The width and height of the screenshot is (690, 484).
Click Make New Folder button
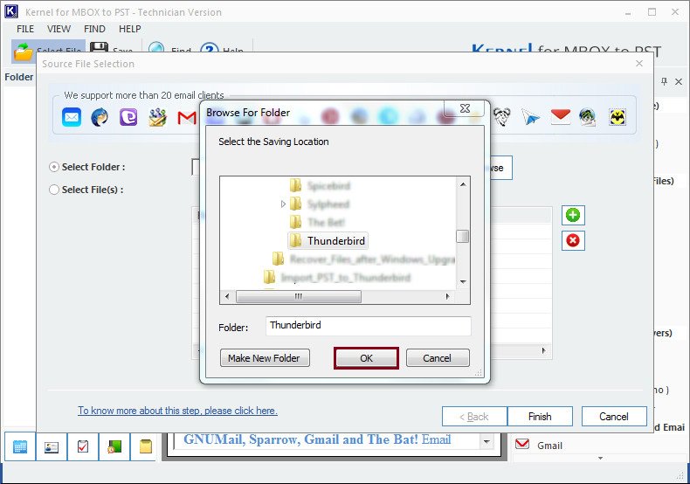[x=265, y=357]
